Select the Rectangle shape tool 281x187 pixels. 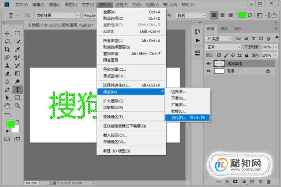click(17, 98)
